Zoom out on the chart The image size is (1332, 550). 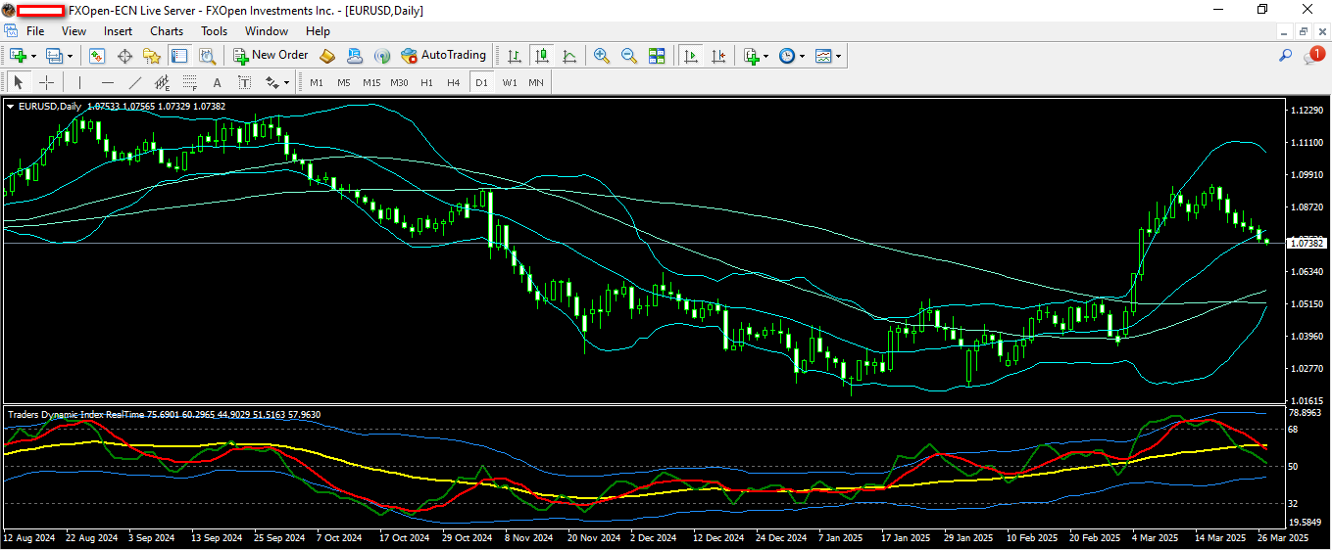(x=629, y=56)
